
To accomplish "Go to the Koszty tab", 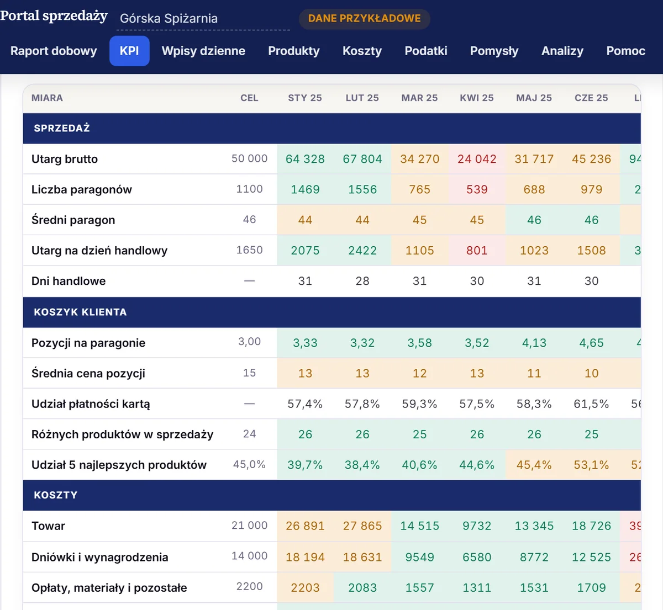I will tap(362, 51).
